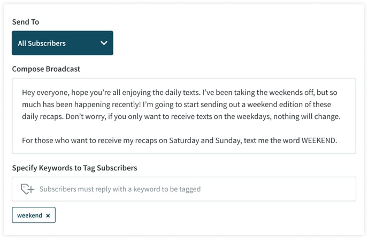Click empty area right of keyword placeholder

pyautogui.click(x=277, y=189)
